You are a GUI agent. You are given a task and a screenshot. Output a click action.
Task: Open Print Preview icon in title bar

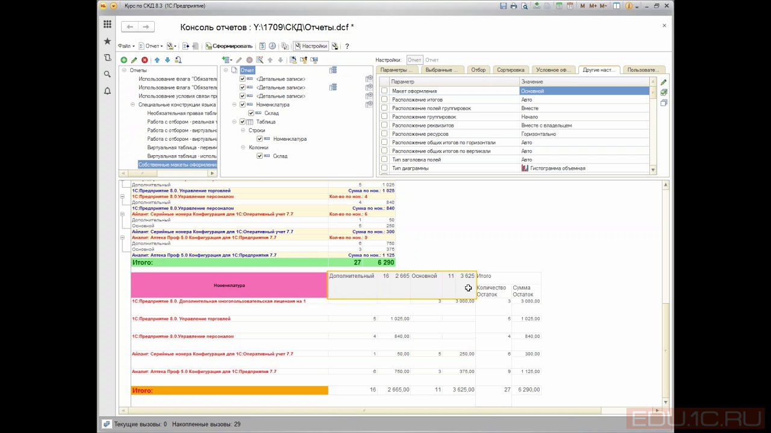click(x=525, y=5)
